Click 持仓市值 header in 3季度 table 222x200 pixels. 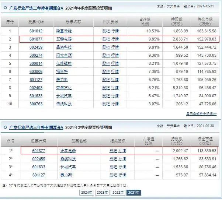pyautogui.click(x=205, y=141)
